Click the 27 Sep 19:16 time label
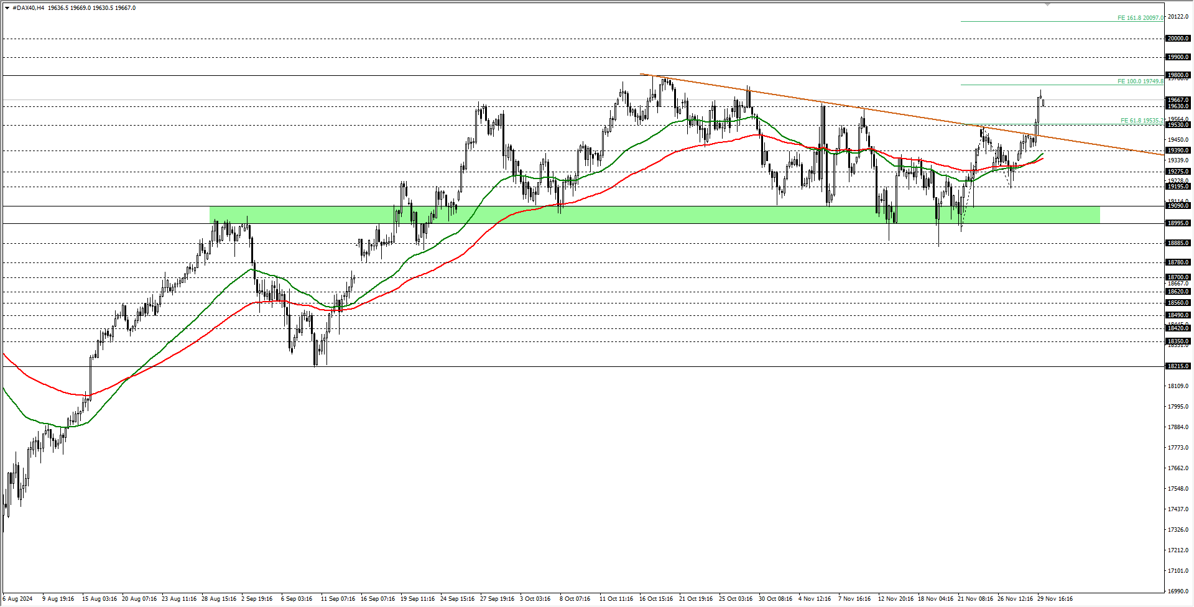Viewport: 1194px width, 607px height. 497,599
